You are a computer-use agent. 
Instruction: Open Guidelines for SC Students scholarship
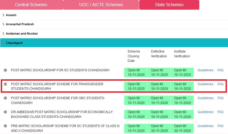pos(205,70)
